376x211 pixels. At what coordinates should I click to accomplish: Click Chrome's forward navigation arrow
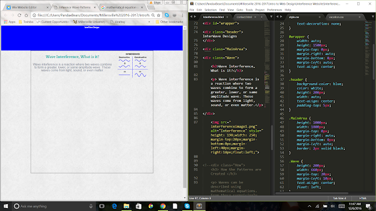point(12,15)
